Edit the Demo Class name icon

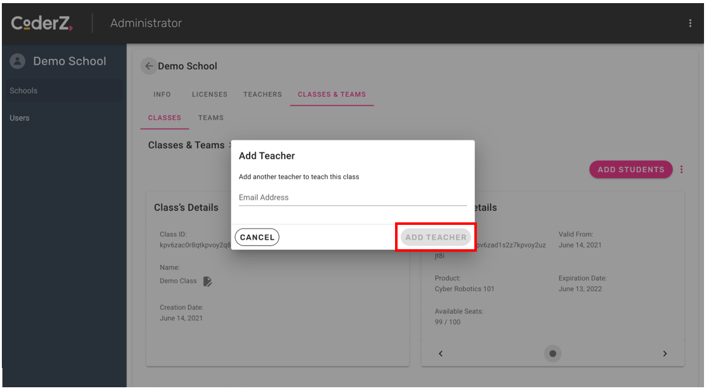(208, 281)
